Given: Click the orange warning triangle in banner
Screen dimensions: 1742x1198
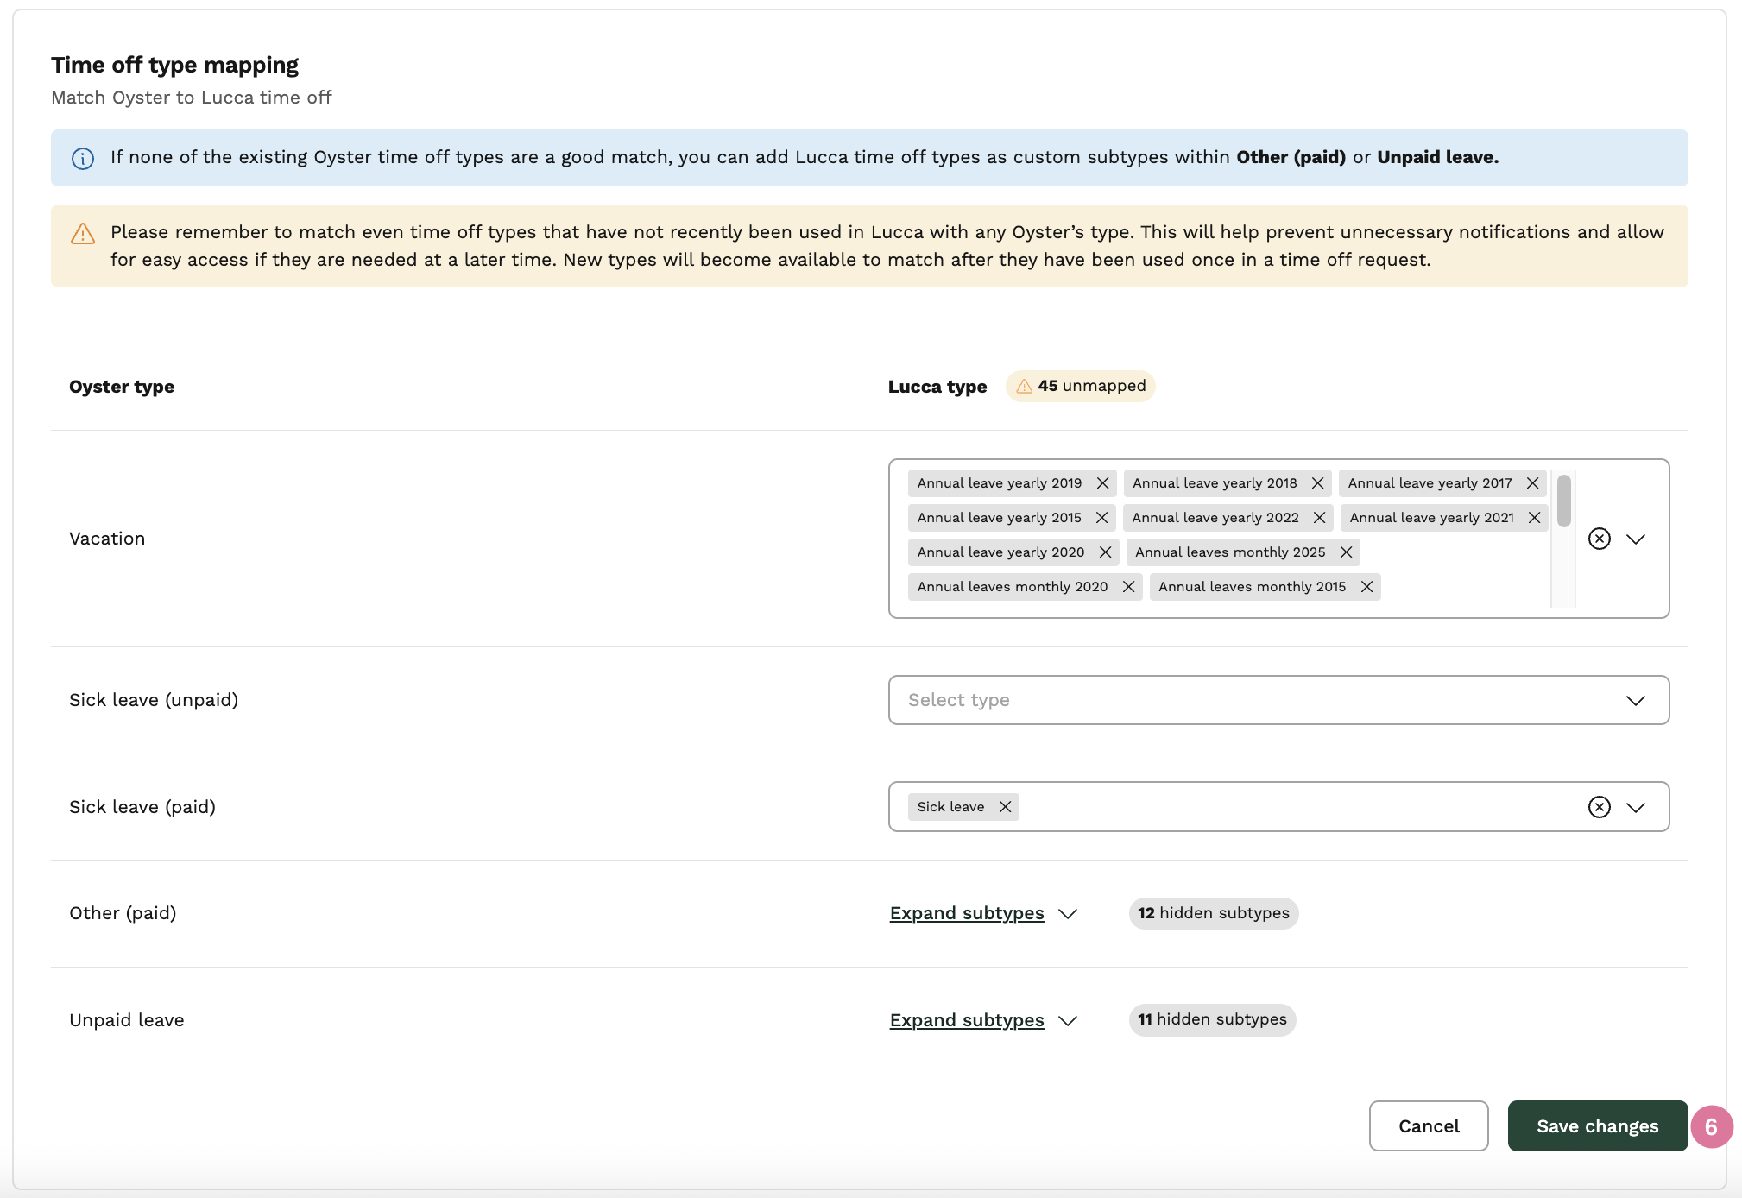Looking at the screenshot, I should point(83,233).
